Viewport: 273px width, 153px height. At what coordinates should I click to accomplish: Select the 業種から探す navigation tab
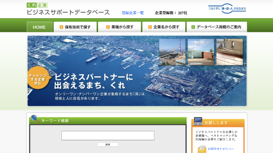[x=119, y=27]
